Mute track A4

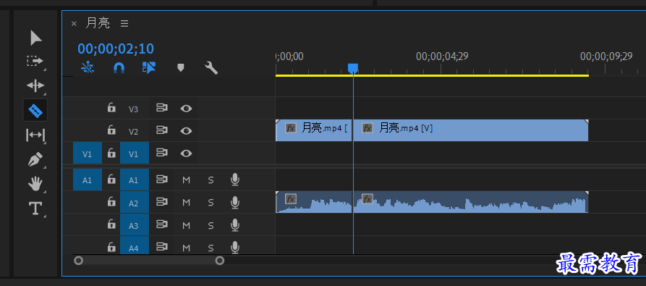[186, 248]
